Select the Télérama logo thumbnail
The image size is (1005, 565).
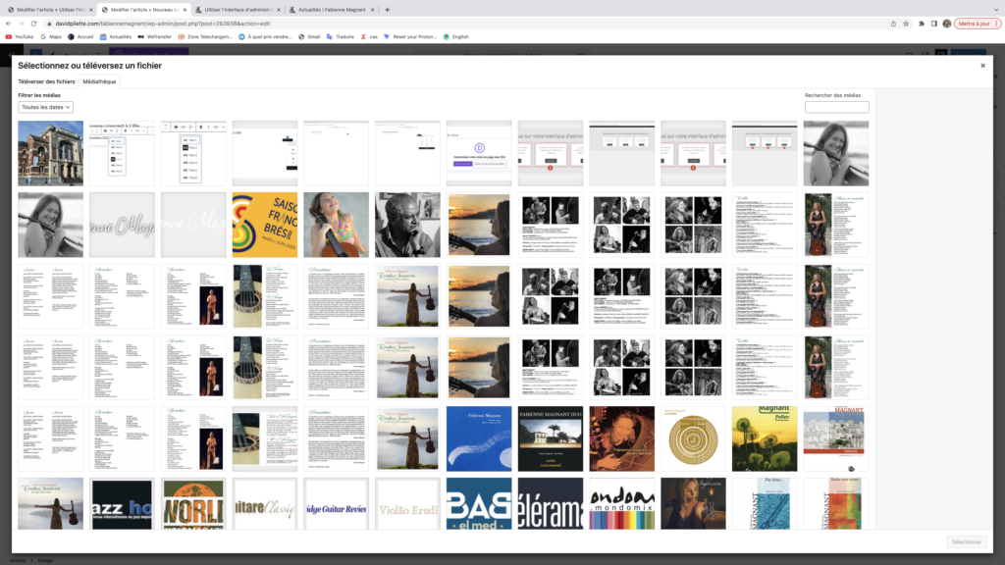click(549, 503)
